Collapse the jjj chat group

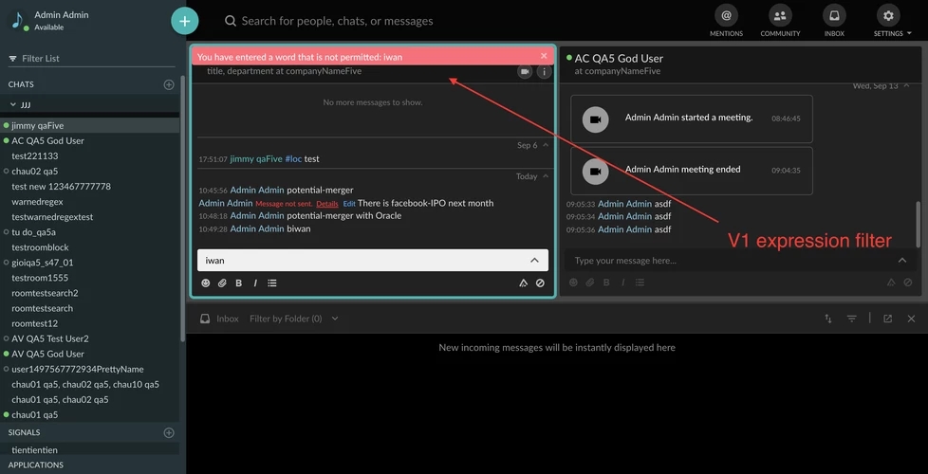click(14, 104)
